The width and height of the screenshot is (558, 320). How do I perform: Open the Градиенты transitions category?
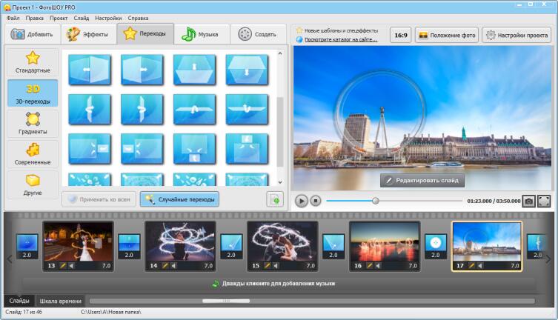pos(33,124)
